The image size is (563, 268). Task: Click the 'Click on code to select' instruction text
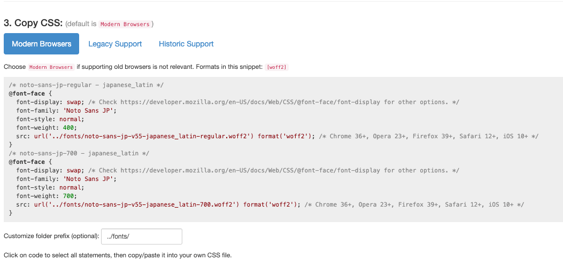point(118,255)
